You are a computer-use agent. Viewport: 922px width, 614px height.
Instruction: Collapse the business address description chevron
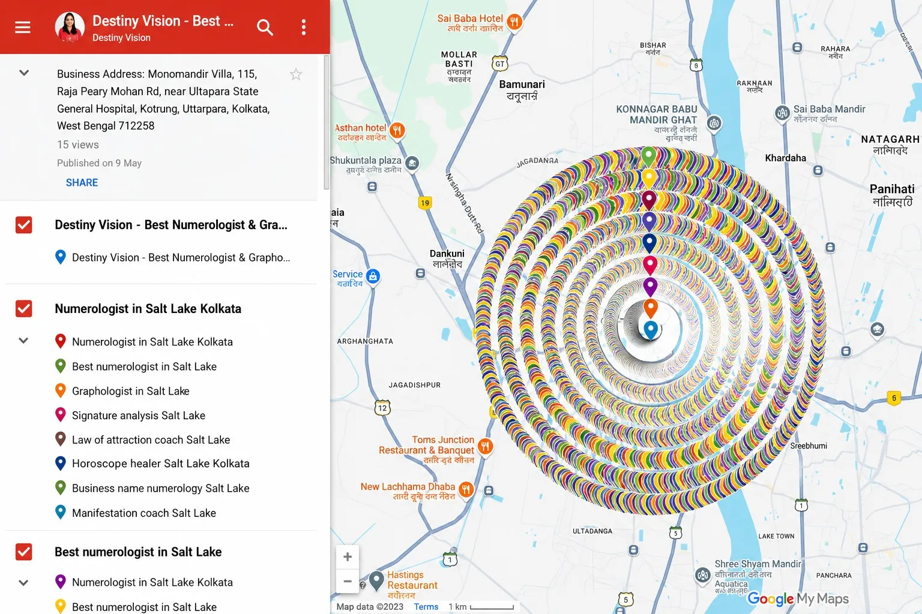(x=24, y=73)
